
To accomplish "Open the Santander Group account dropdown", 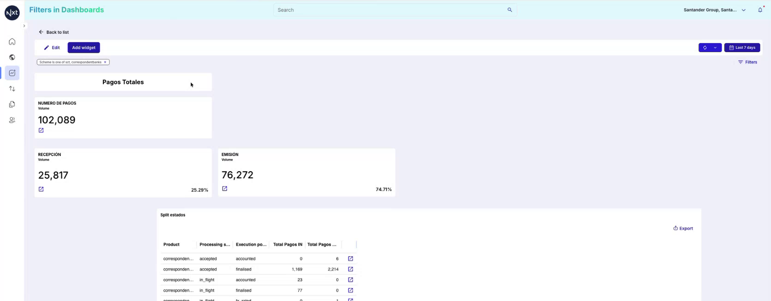I will (714, 10).
